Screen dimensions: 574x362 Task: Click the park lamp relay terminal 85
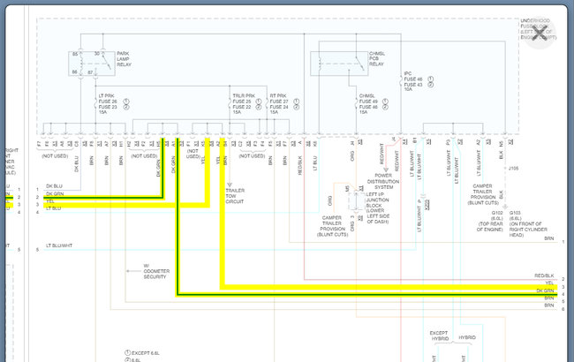[75, 54]
